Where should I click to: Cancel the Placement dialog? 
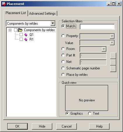tap(67, 126)
